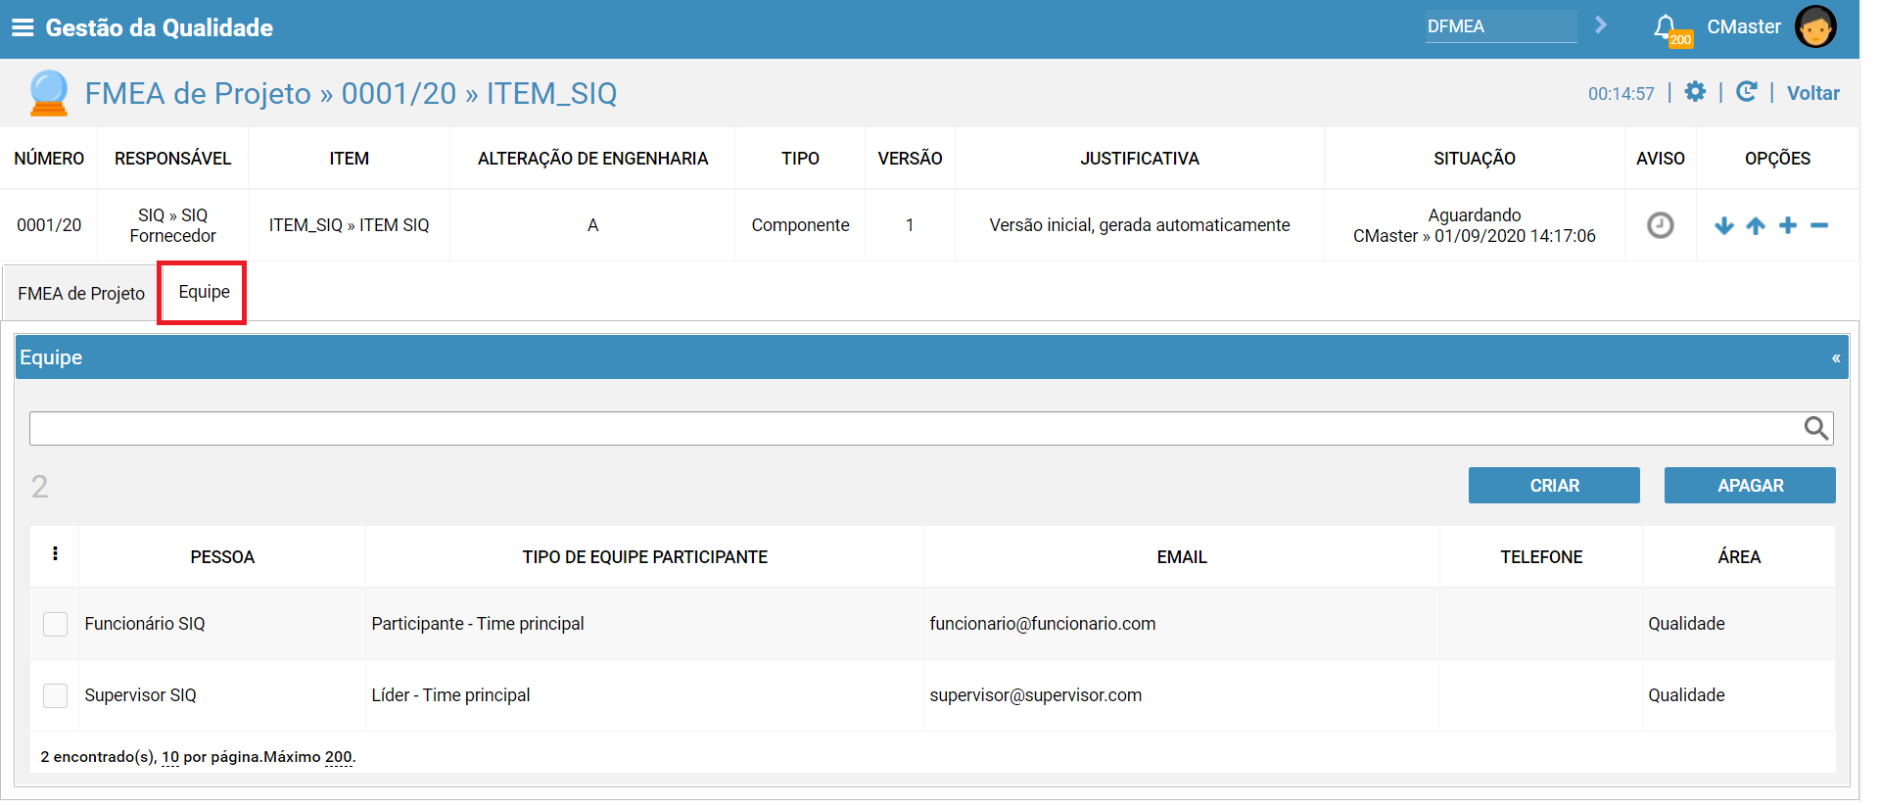Sort by the TELEFONE column header
1880x807 pixels.
(x=1541, y=557)
